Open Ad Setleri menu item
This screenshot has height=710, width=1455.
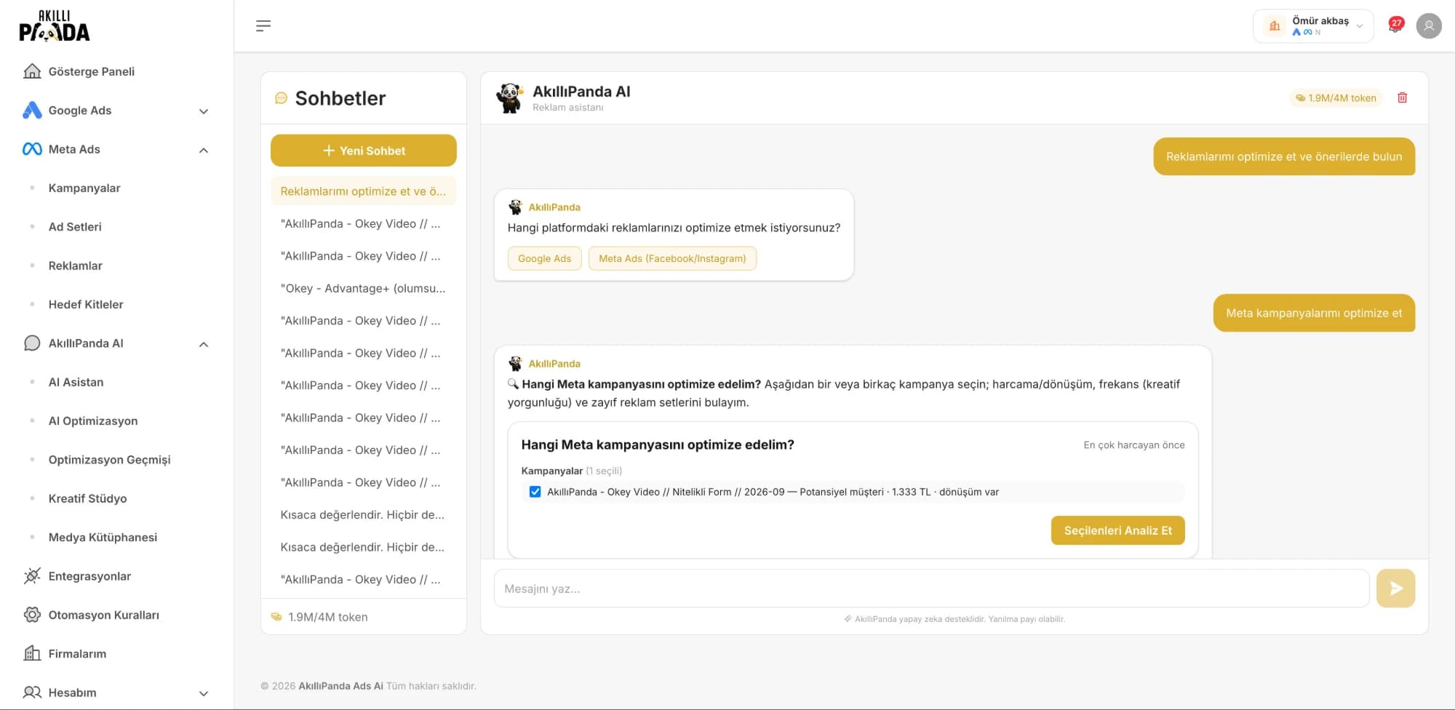point(75,227)
